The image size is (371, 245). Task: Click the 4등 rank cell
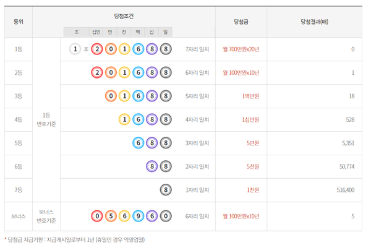click(19, 119)
